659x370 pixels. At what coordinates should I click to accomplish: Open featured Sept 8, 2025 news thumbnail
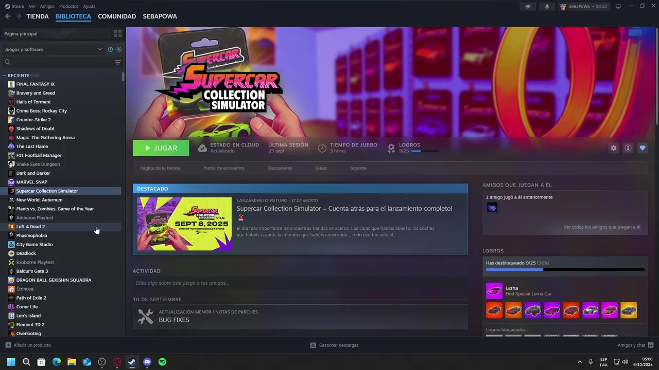click(184, 224)
